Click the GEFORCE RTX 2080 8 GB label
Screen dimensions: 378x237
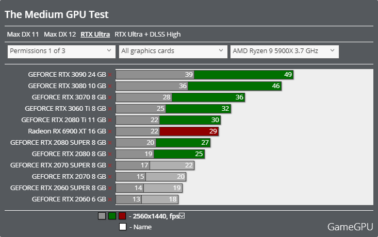coord(69,154)
